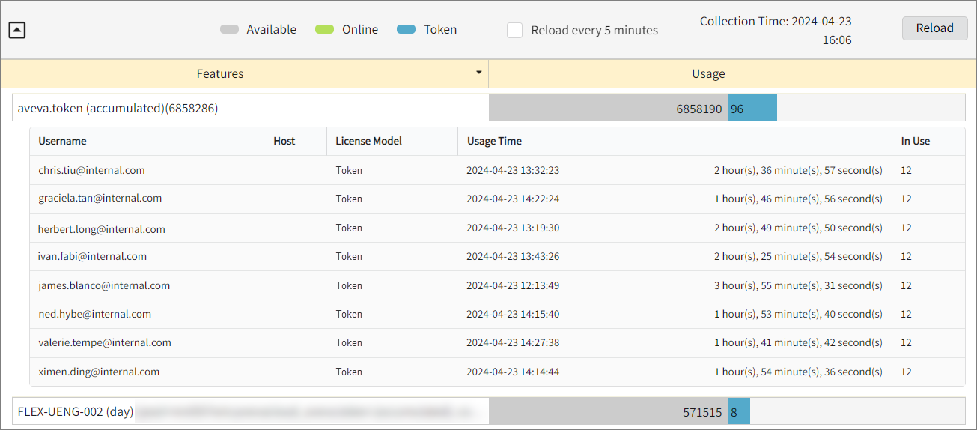Click the Usage column header
977x430 pixels.
(x=707, y=73)
